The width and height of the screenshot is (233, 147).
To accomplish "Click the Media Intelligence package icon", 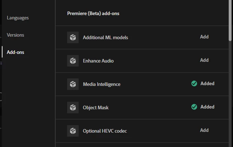I will point(73,84).
